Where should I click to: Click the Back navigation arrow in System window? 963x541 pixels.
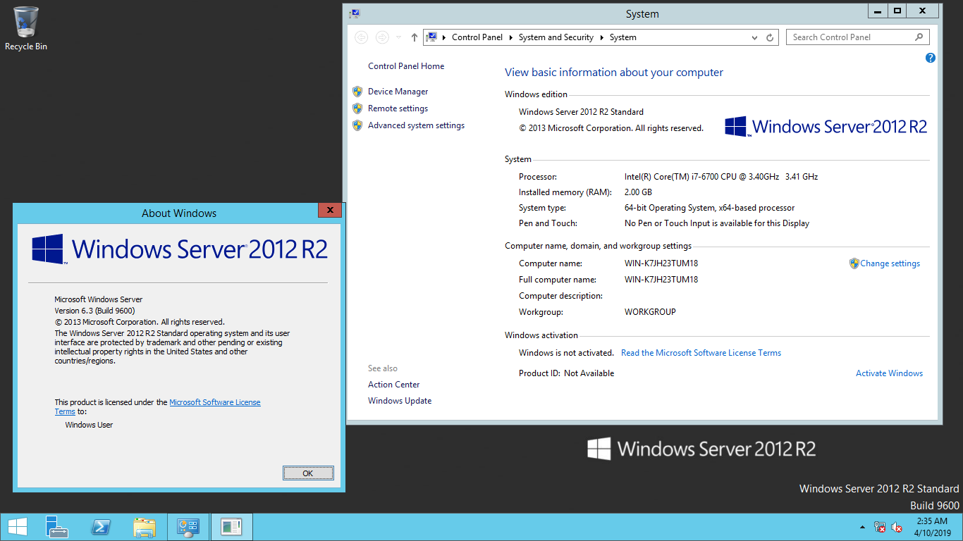(361, 37)
